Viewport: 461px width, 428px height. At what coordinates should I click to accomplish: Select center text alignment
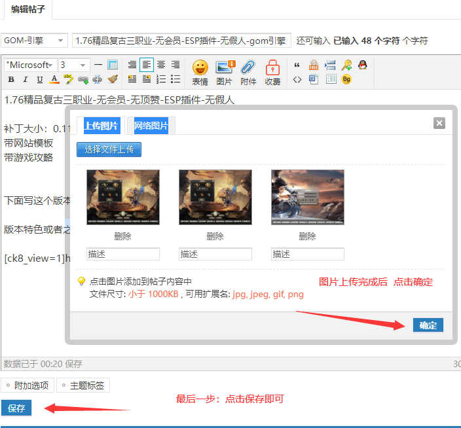click(161, 65)
